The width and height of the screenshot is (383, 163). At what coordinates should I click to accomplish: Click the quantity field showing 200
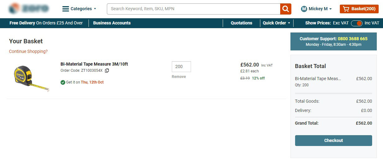(181, 66)
